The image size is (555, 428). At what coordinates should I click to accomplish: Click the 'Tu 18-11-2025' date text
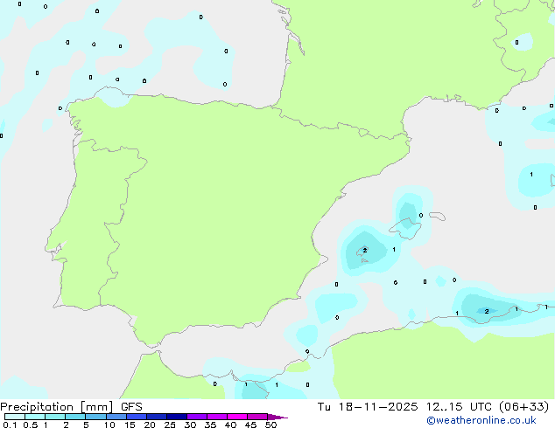[x=368, y=407]
